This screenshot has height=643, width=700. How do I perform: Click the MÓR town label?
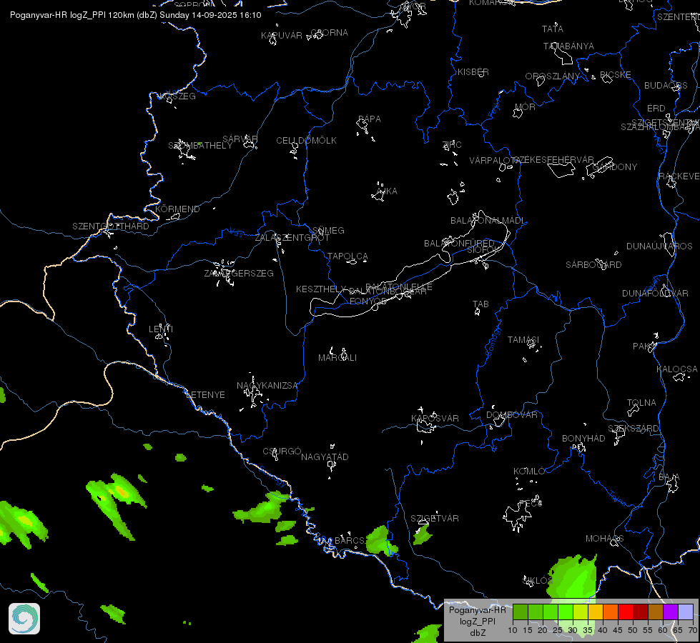(x=525, y=107)
